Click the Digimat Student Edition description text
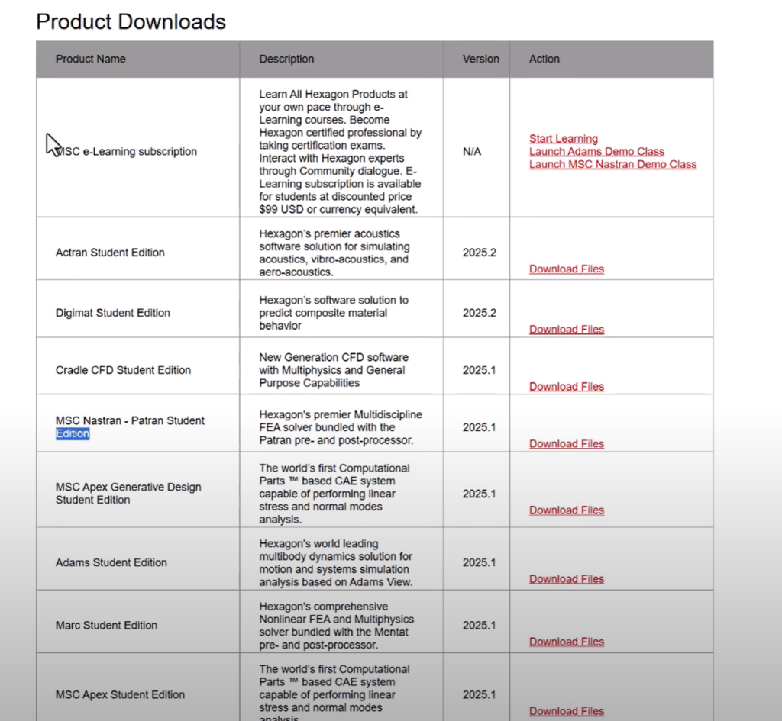The width and height of the screenshot is (782, 721). [334, 313]
